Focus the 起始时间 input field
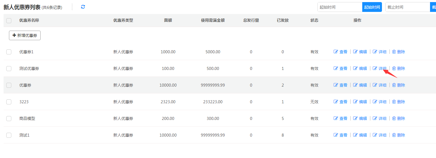Image resolution: width=436 pixels, height=158 pixels. (x=340, y=7)
